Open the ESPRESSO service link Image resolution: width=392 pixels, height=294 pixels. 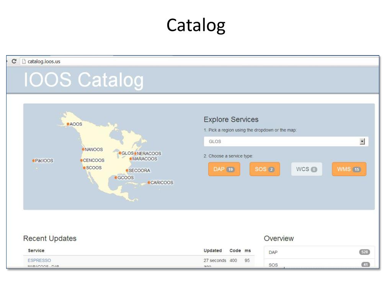[39, 260]
